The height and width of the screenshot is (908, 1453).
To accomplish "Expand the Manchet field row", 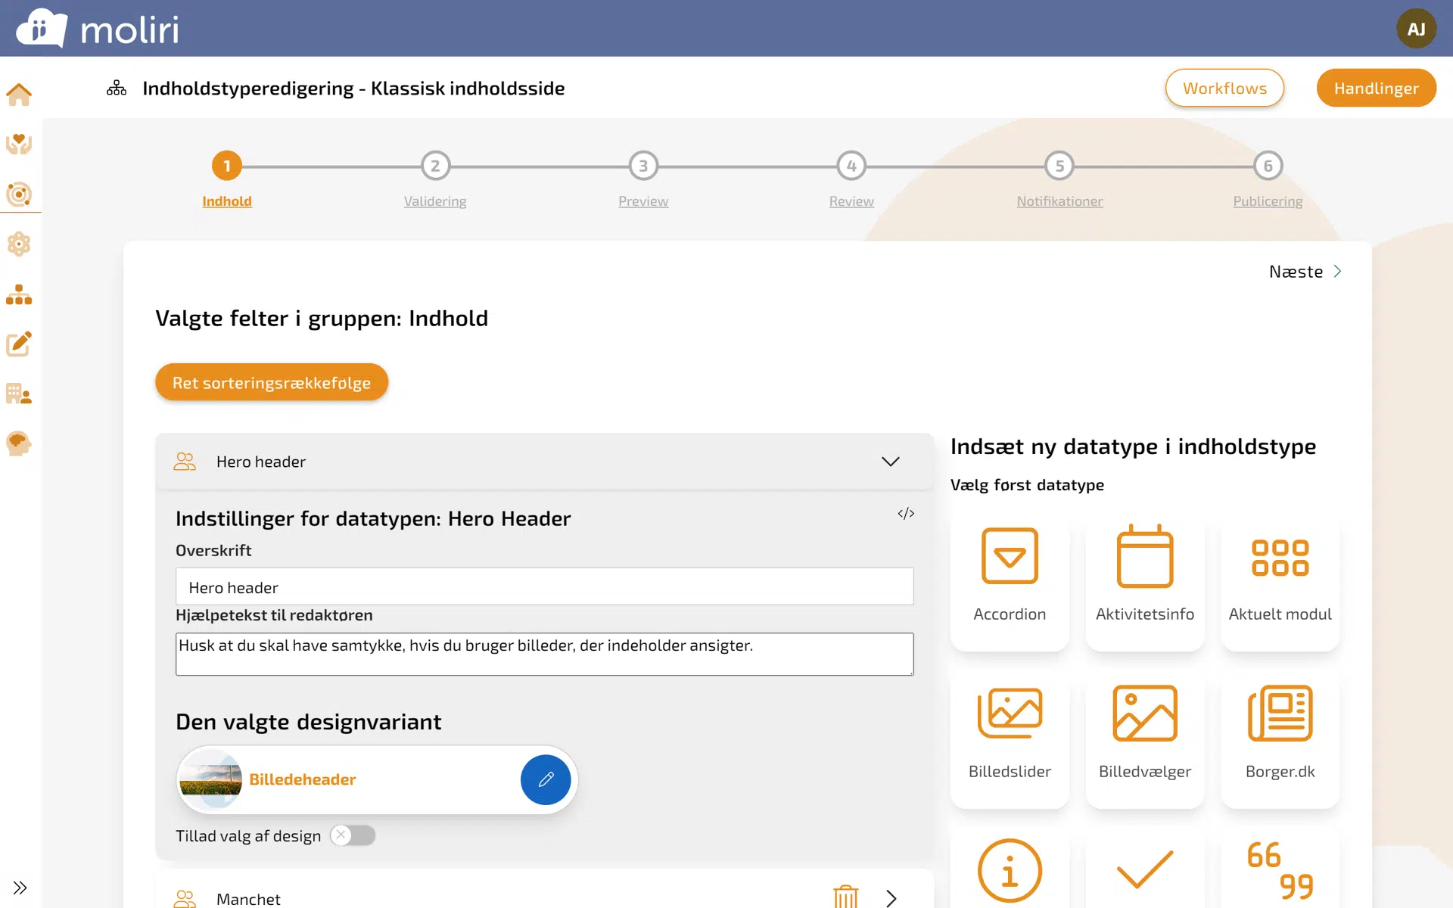I will pyautogui.click(x=891, y=898).
